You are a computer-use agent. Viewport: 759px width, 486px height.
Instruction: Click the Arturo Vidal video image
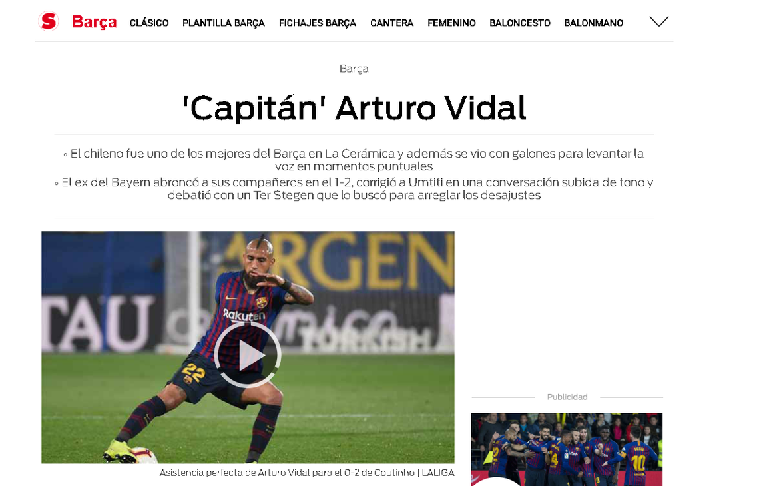[248, 347]
